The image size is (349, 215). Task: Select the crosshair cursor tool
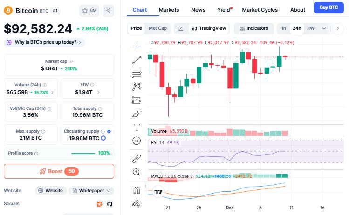point(137,46)
